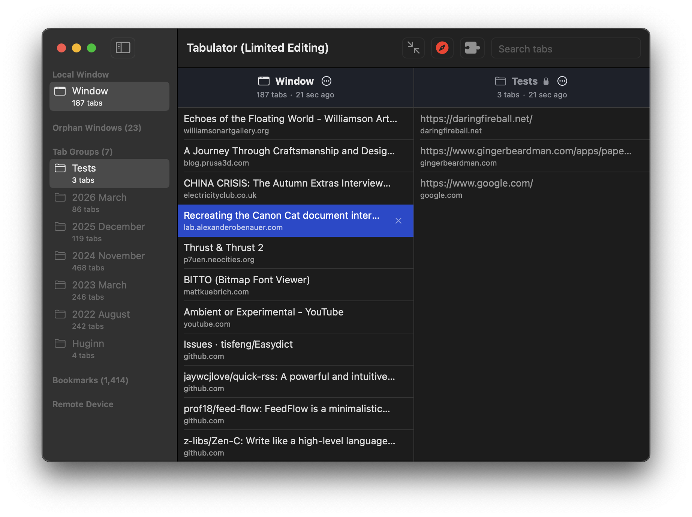Viewport: 692px width, 517px height.
Task: Select Window with 187 tabs in sidebar
Action: [109, 96]
